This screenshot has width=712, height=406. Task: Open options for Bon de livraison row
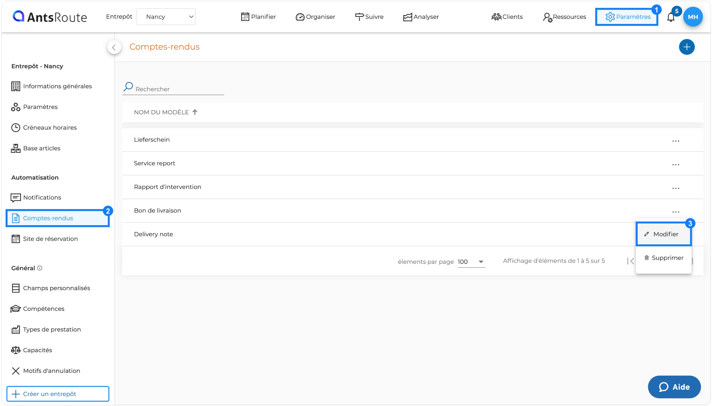coord(676,212)
